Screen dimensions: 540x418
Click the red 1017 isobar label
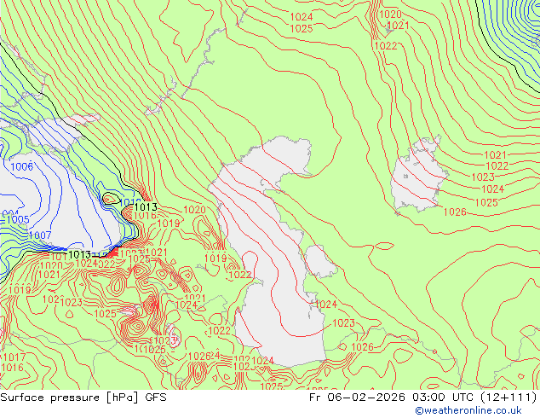tap(14, 357)
